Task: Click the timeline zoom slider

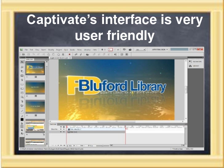Action: (103, 146)
